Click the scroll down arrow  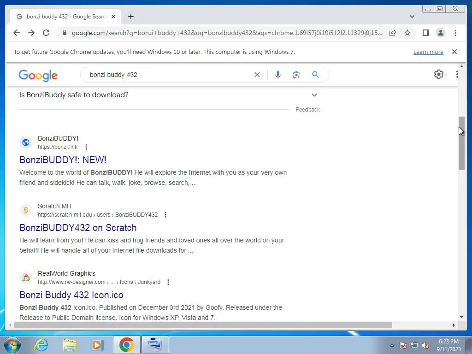pyautogui.click(x=461, y=317)
